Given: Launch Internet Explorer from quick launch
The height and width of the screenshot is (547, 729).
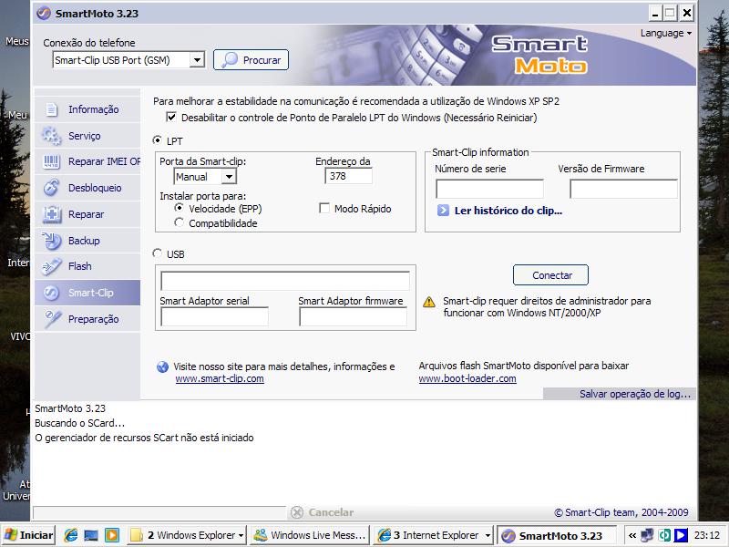Looking at the screenshot, I should pos(71,535).
